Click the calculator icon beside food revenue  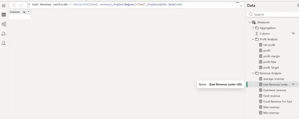coord(261,96)
